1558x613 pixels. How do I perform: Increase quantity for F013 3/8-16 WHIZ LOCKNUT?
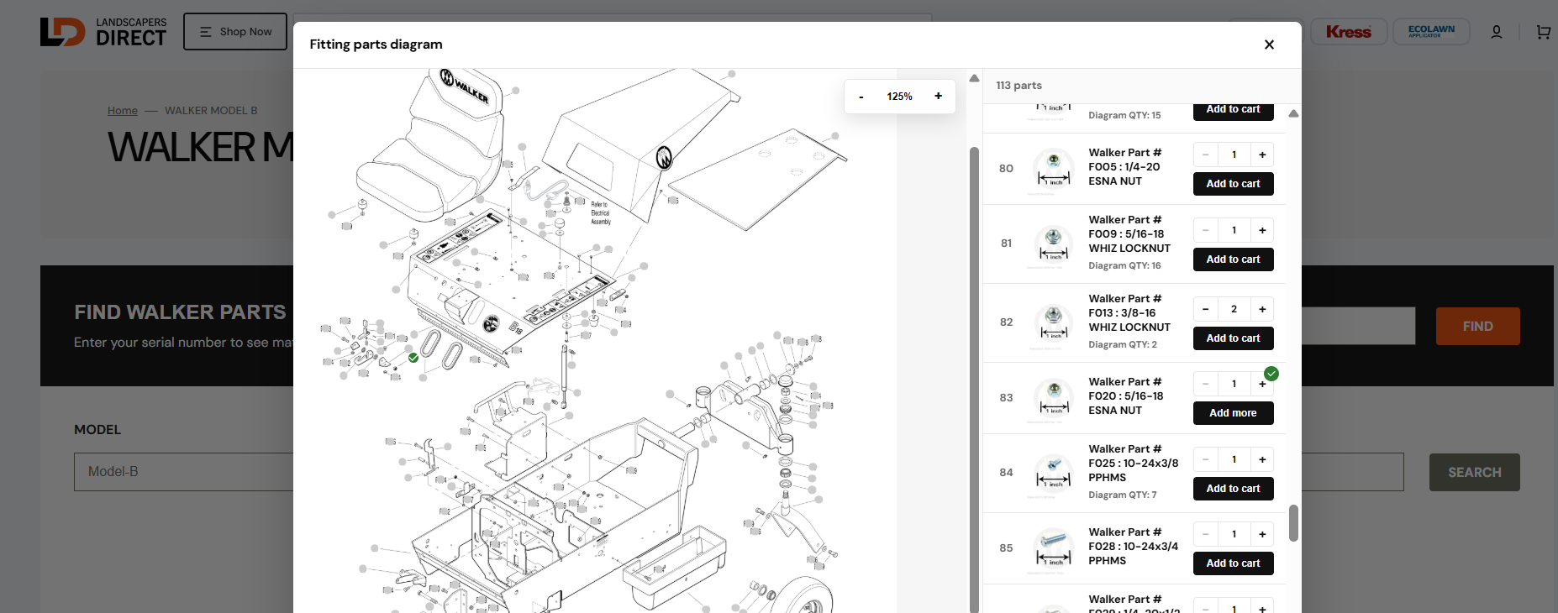1262,309
